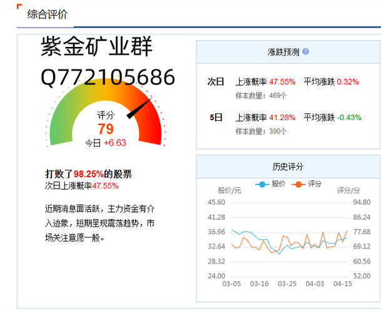Click sample count 390个
This screenshot has width=381, height=313.
(x=278, y=131)
